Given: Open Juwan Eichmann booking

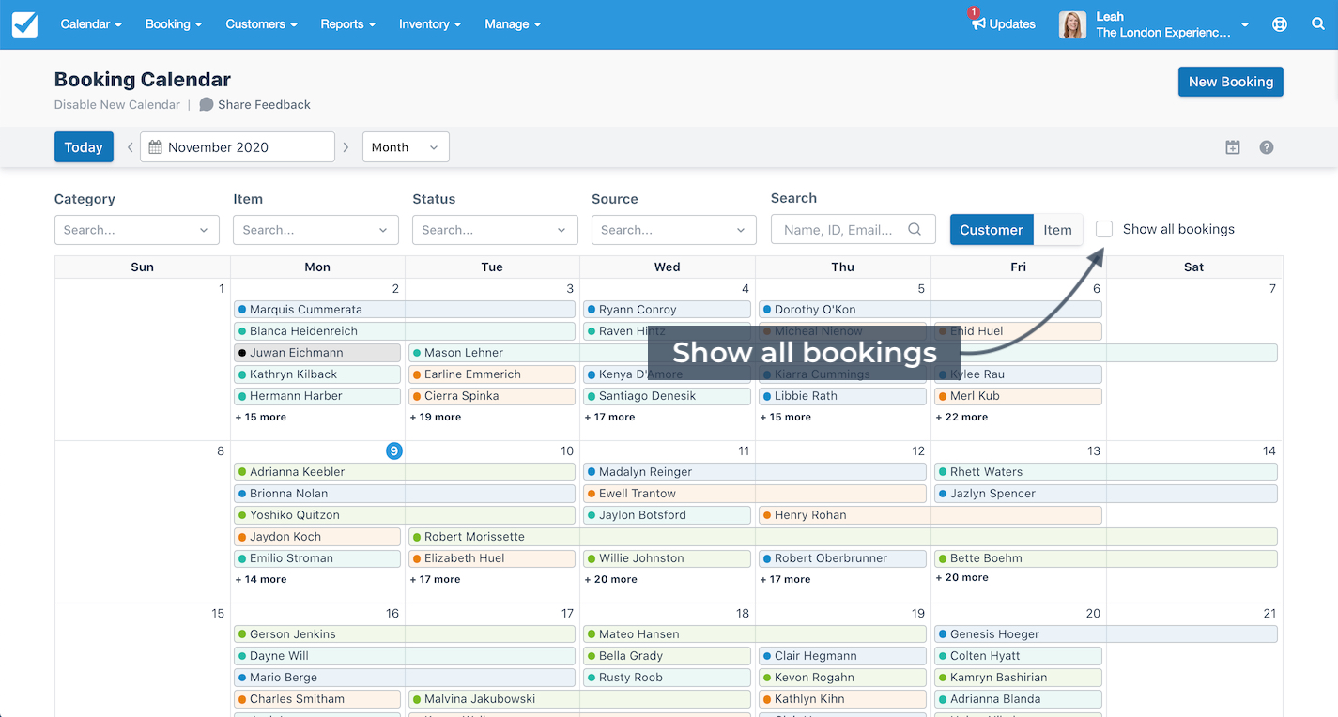Looking at the screenshot, I should (x=317, y=353).
